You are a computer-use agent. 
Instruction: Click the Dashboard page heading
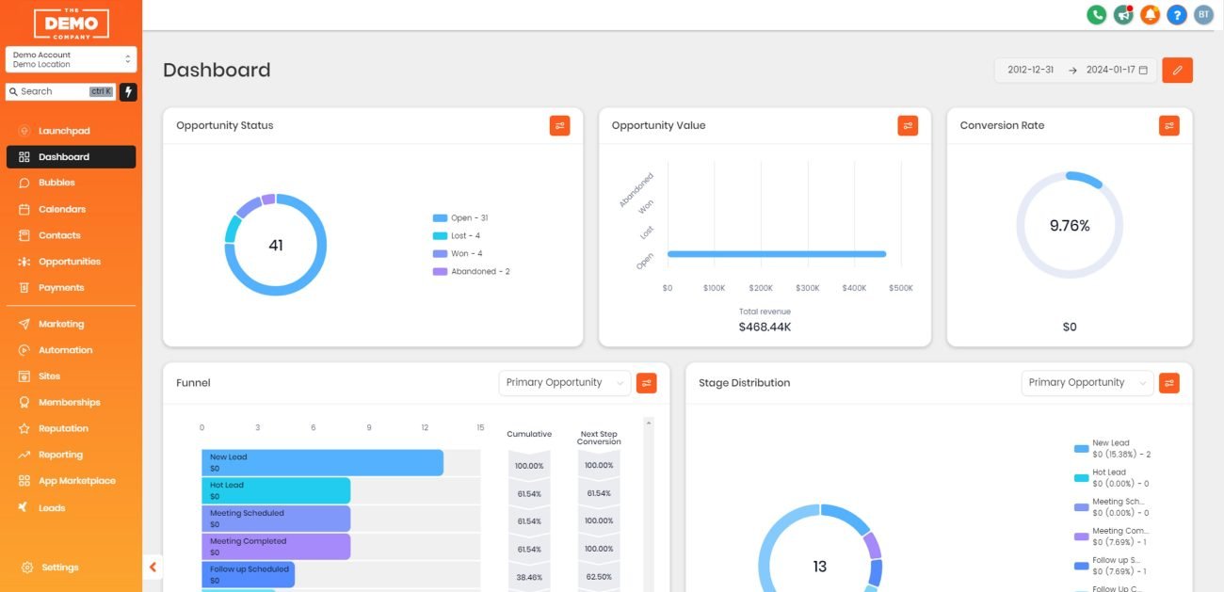217,70
